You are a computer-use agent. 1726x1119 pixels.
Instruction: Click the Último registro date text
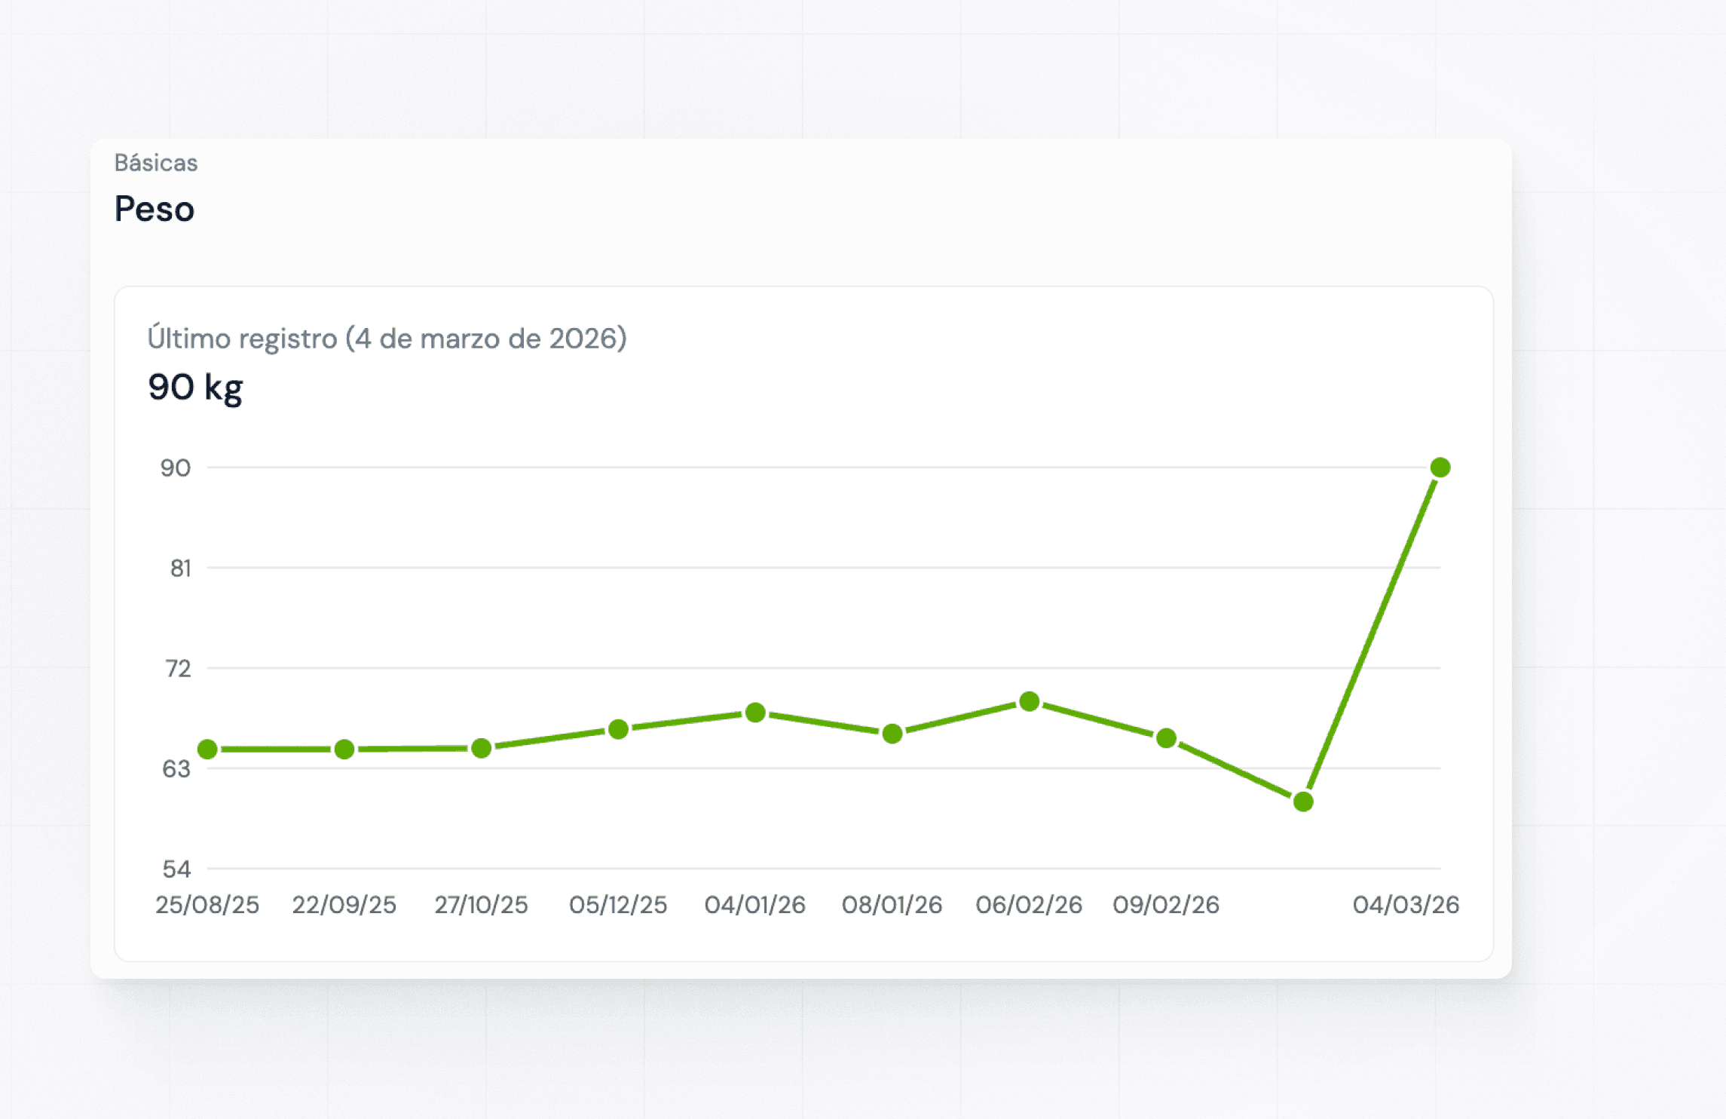coord(387,339)
